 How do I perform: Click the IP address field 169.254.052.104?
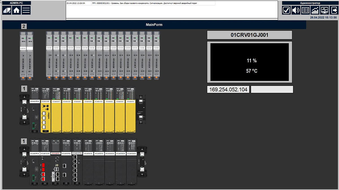(x=228, y=90)
